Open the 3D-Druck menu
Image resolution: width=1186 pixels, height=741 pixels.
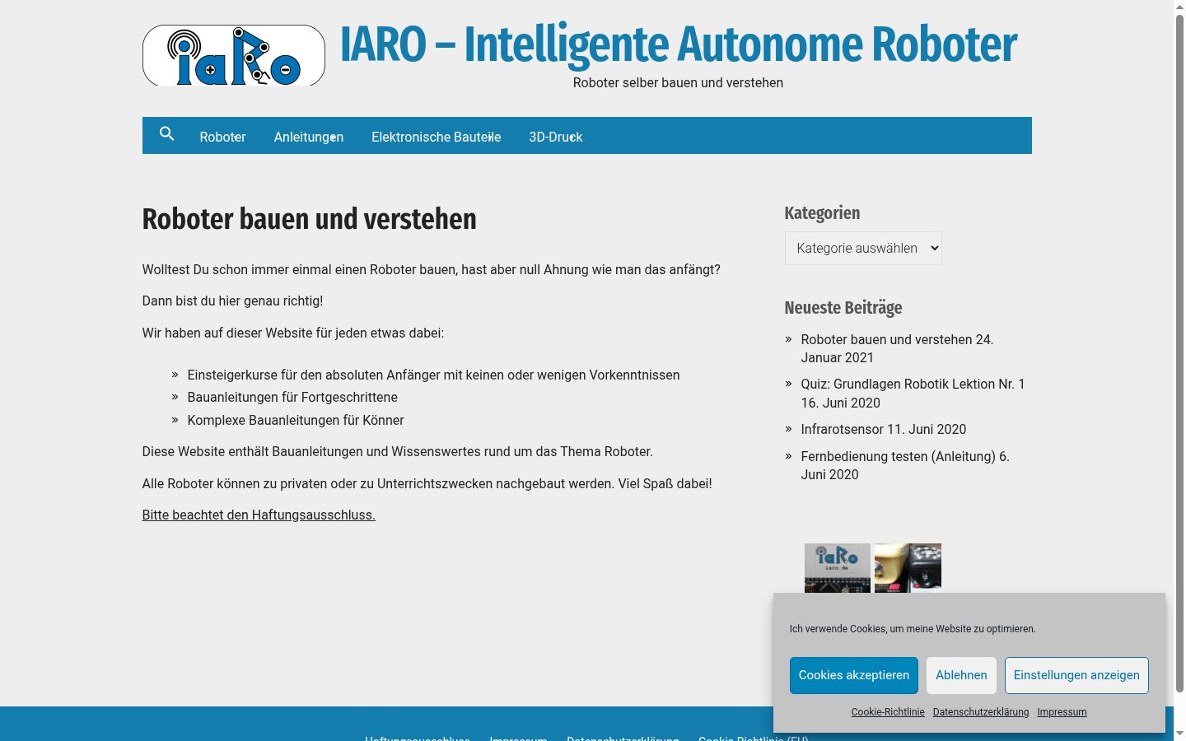(555, 137)
